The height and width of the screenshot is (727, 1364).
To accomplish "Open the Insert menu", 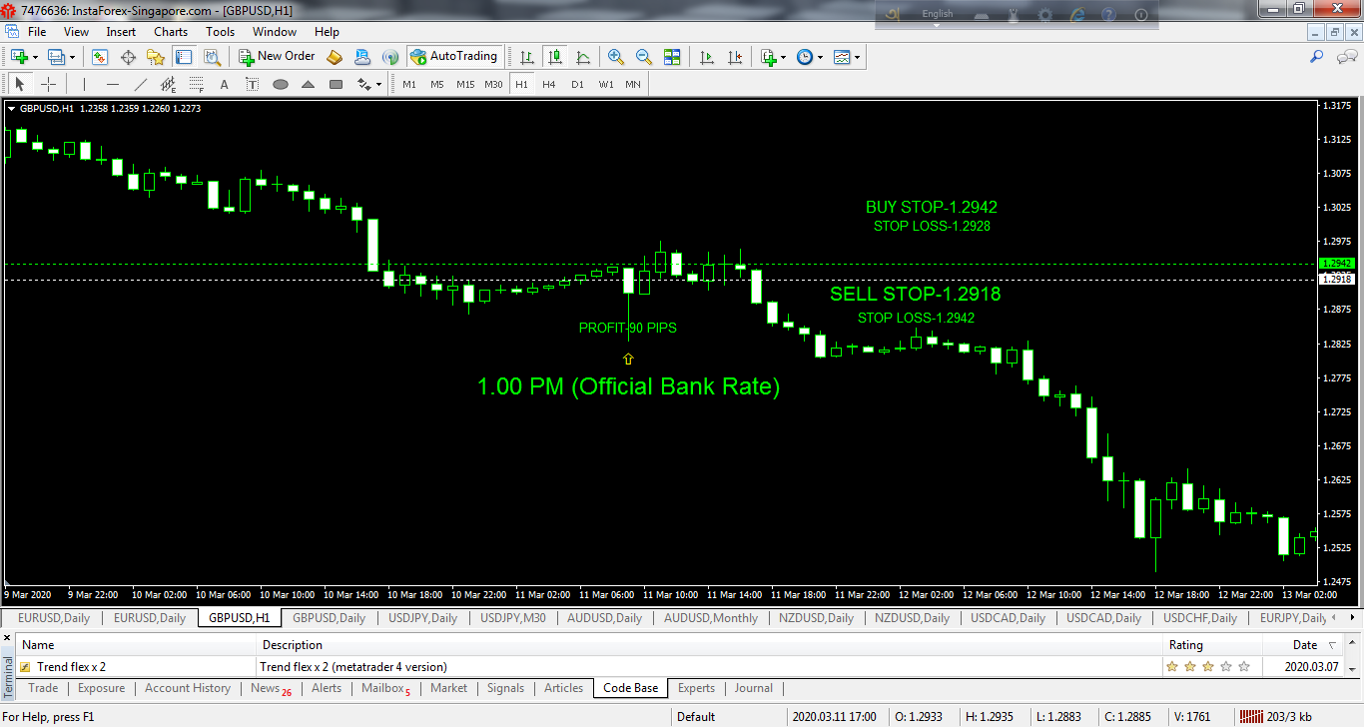I will [x=121, y=32].
